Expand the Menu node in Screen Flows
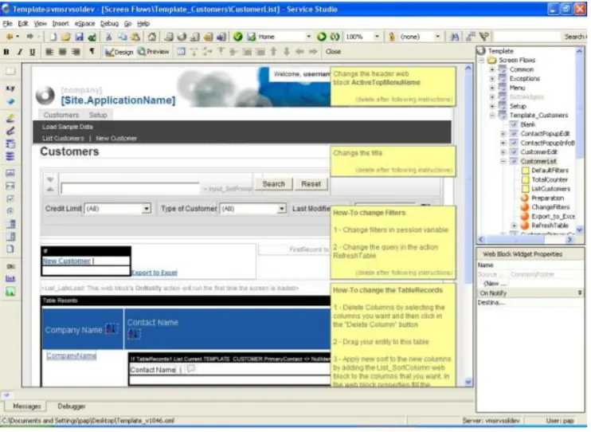 tap(492, 88)
